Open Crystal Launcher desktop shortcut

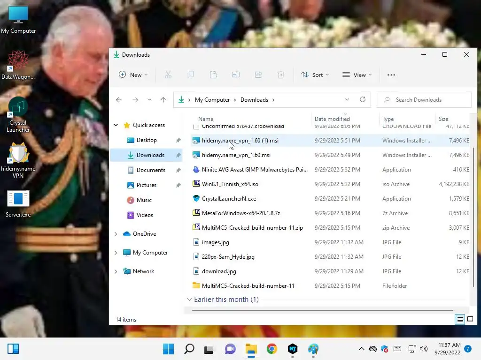(x=18, y=114)
